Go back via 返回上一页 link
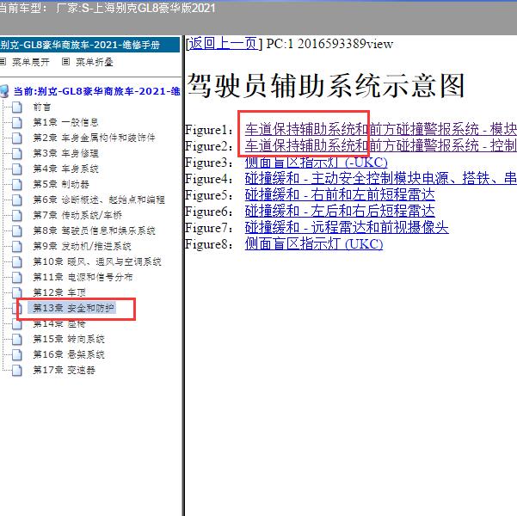Image resolution: width=517 pixels, height=516 pixels. 223,44
